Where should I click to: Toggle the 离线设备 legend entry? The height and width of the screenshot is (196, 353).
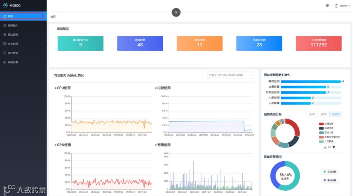pyautogui.click(x=330, y=180)
